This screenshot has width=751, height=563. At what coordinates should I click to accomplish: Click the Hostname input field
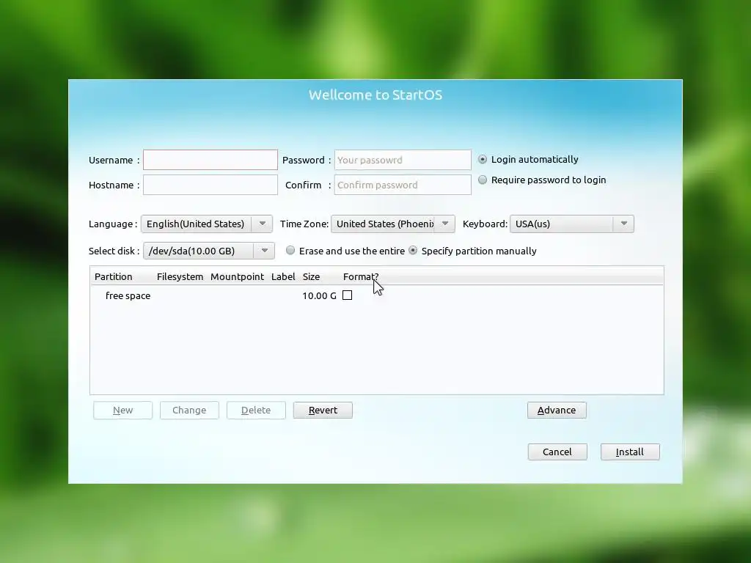tap(210, 185)
